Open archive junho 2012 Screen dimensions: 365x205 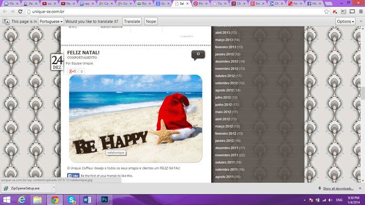pyautogui.click(x=227, y=105)
